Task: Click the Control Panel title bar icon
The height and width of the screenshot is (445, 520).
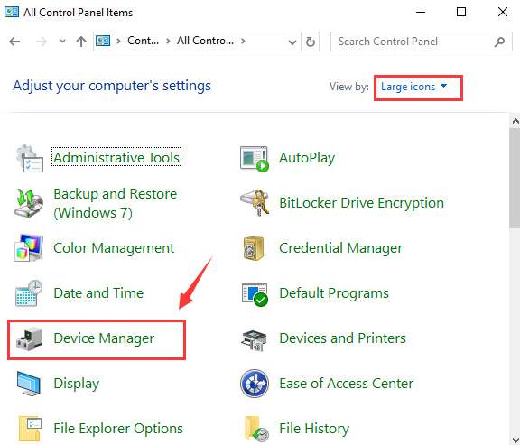Action: [12, 12]
